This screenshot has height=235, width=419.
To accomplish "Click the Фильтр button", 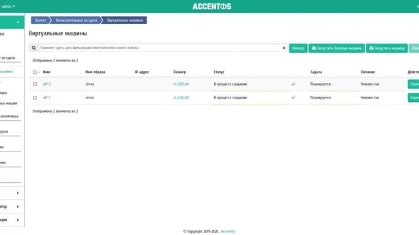I will 299,48.
